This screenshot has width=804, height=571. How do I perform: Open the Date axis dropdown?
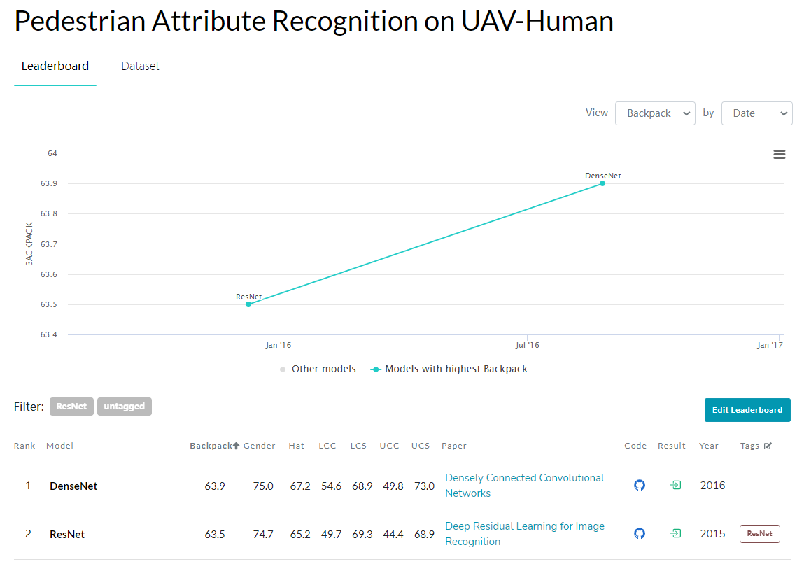tap(756, 113)
